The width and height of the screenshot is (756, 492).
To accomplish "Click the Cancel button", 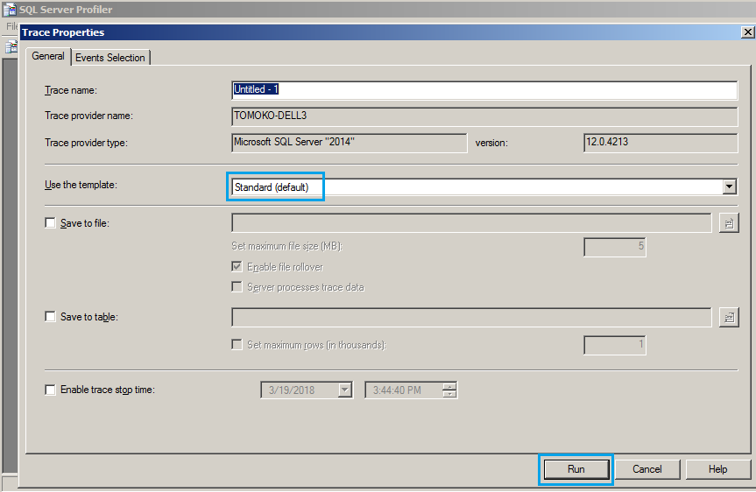I will [x=646, y=469].
